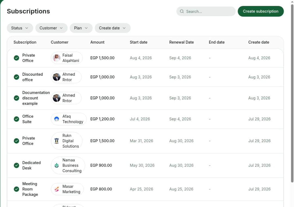This screenshot has width=294, height=207.
Task: Click Ahmed Rntor's avatar in Documentation discount row
Action: pos(57,98)
